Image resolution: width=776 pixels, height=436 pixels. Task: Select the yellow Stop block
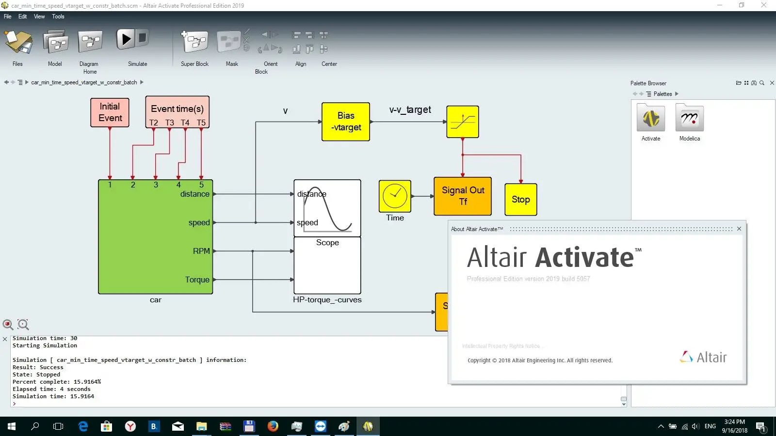[521, 200]
